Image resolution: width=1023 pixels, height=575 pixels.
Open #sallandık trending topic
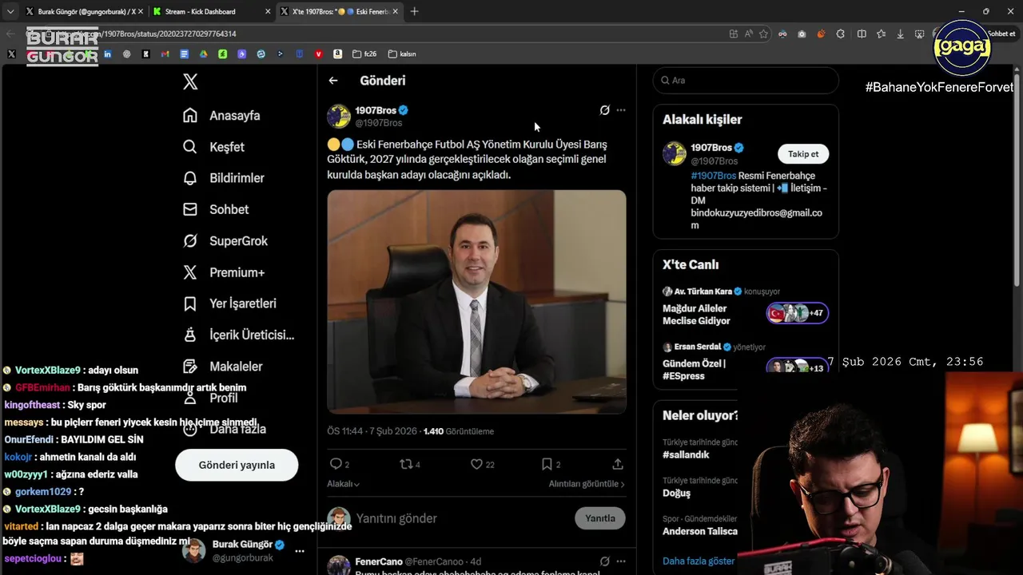pos(686,454)
